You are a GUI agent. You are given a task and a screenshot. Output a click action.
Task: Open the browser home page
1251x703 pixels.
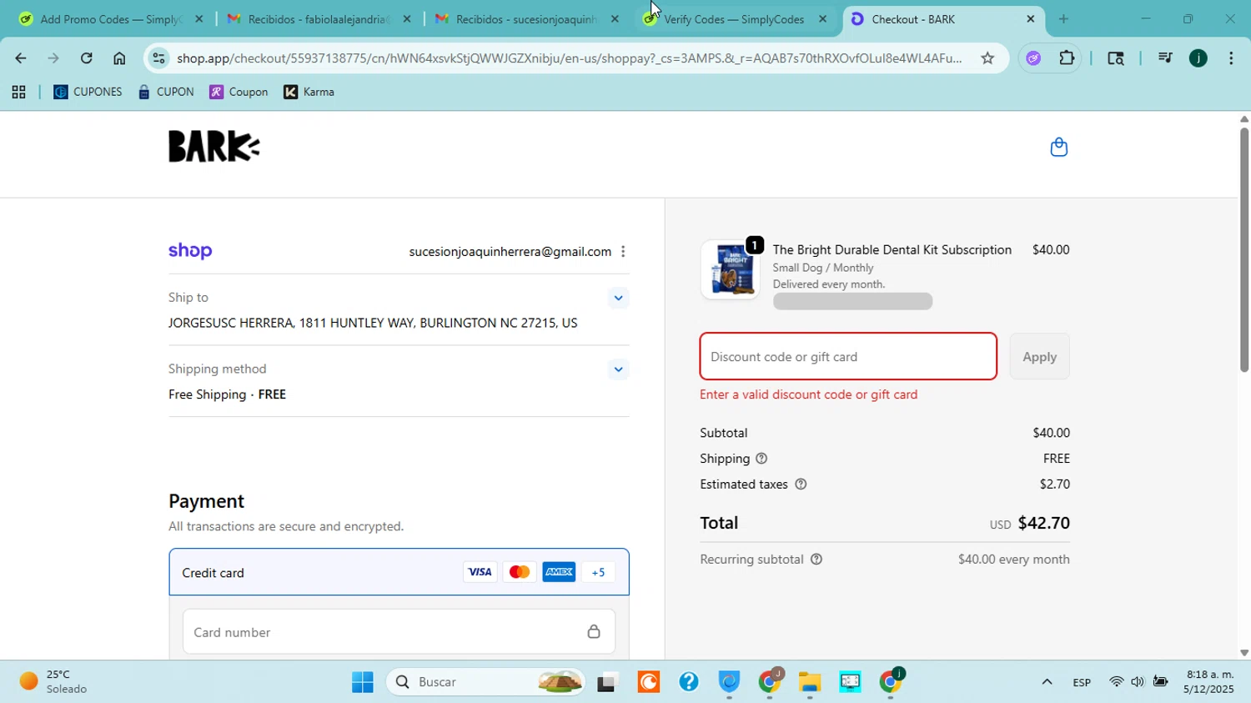coord(119,58)
